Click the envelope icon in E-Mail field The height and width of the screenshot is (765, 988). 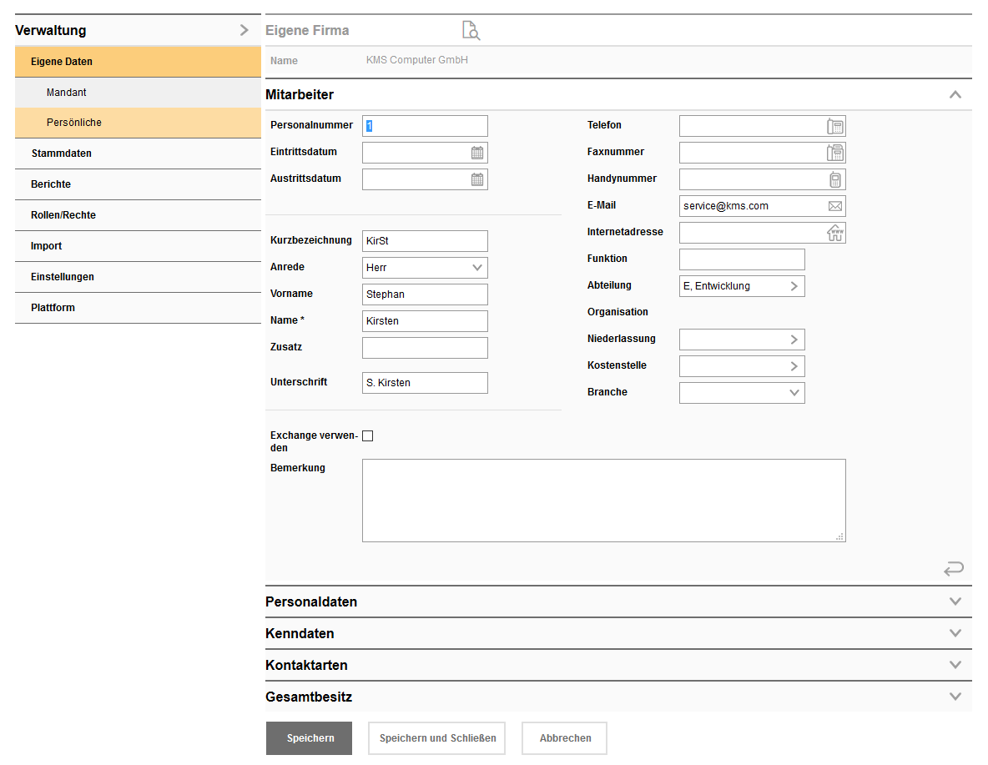[834, 206]
